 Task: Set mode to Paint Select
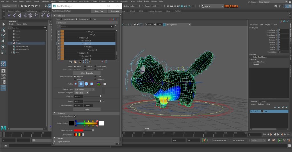coord(95,66)
